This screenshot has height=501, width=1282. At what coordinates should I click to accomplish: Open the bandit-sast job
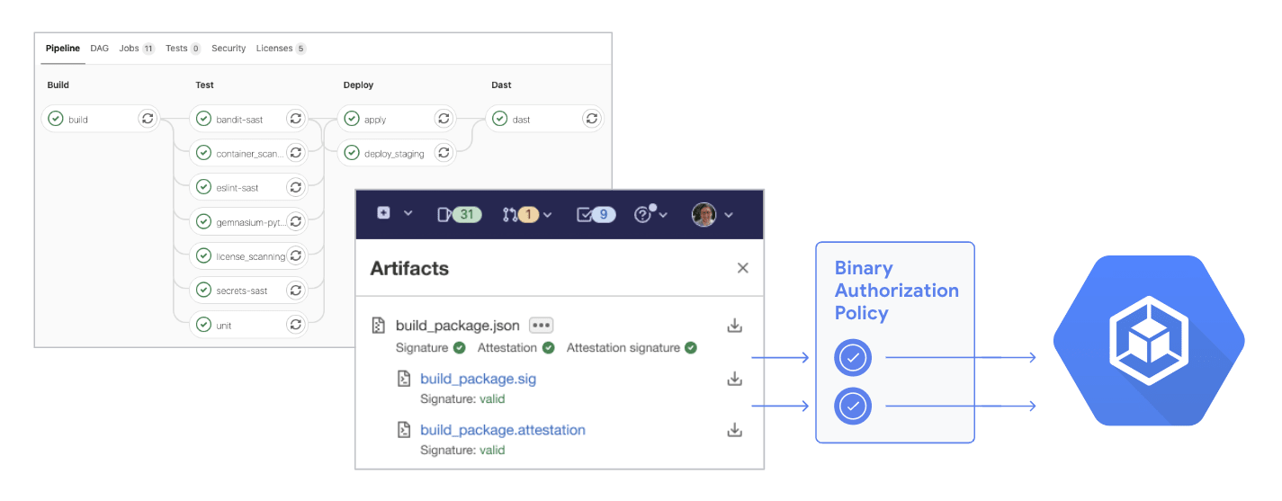pos(239,119)
